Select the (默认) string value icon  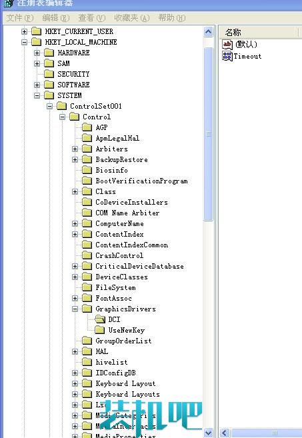(x=227, y=45)
